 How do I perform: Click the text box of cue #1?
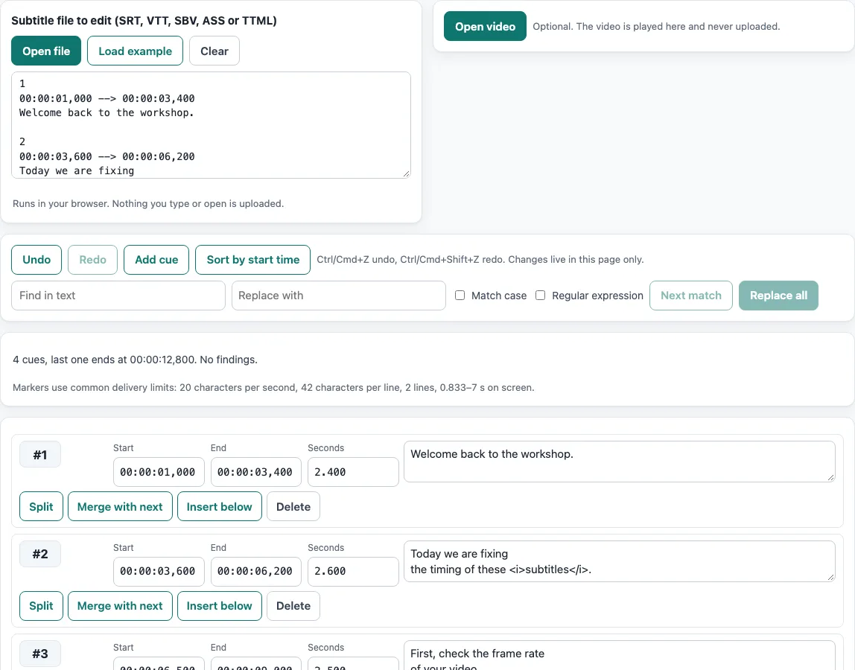click(x=620, y=462)
